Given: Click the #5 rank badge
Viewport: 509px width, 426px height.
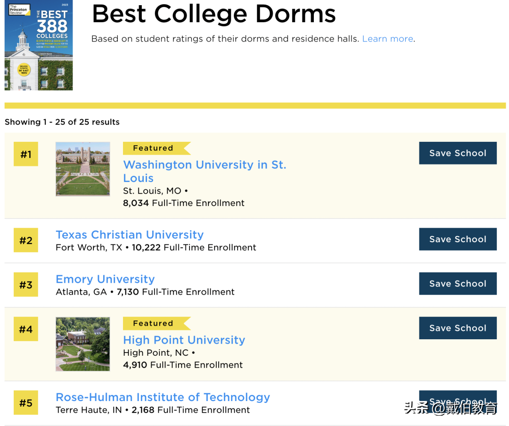Looking at the screenshot, I should pyautogui.click(x=26, y=403).
